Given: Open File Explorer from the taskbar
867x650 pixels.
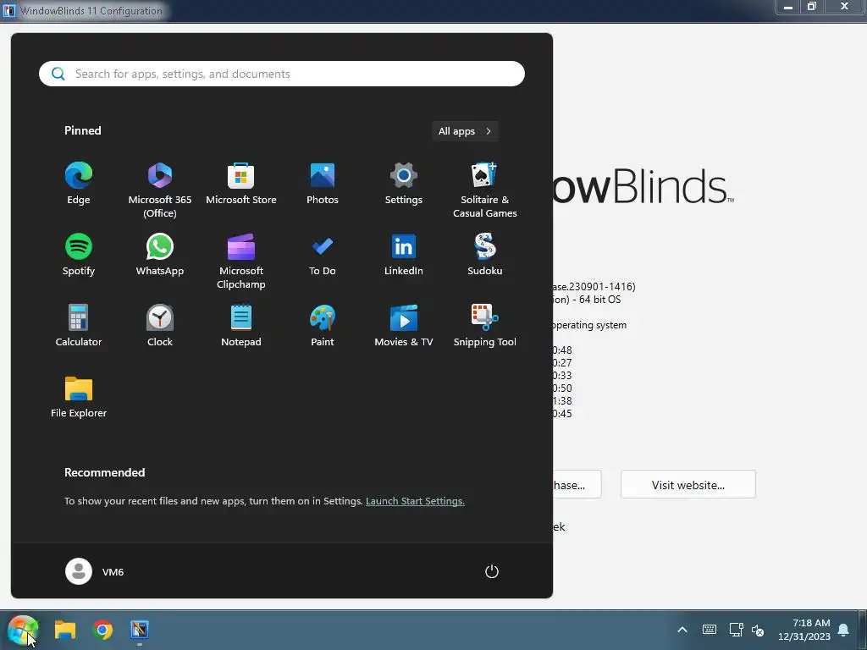Looking at the screenshot, I should [64, 630].
